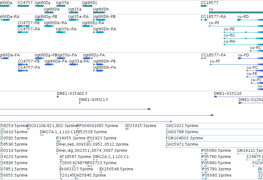
Task: Click transcript Ugt35a-RA
Action: tap(73, 20)
